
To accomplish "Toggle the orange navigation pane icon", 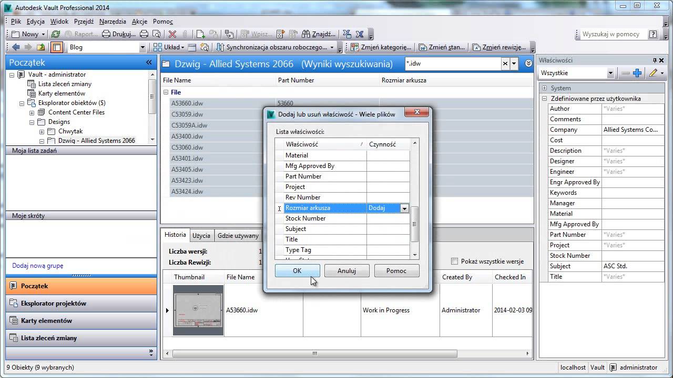I will click(x=57, y=47).
